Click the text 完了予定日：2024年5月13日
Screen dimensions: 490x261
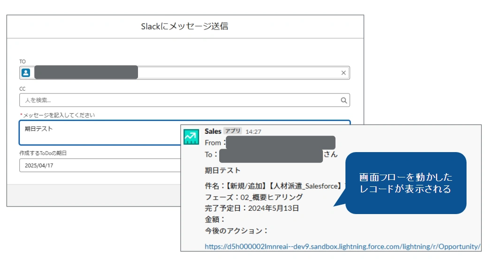point(252,208)
